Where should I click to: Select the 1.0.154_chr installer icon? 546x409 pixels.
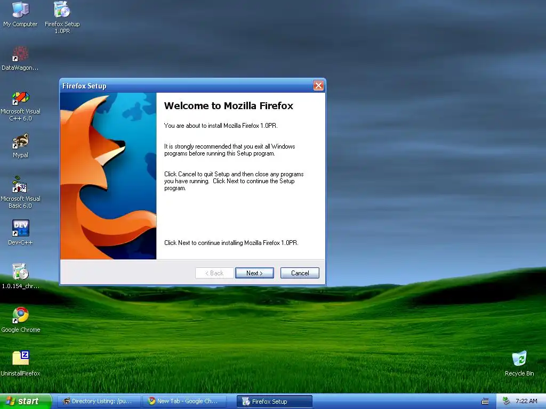pos(21,276)
